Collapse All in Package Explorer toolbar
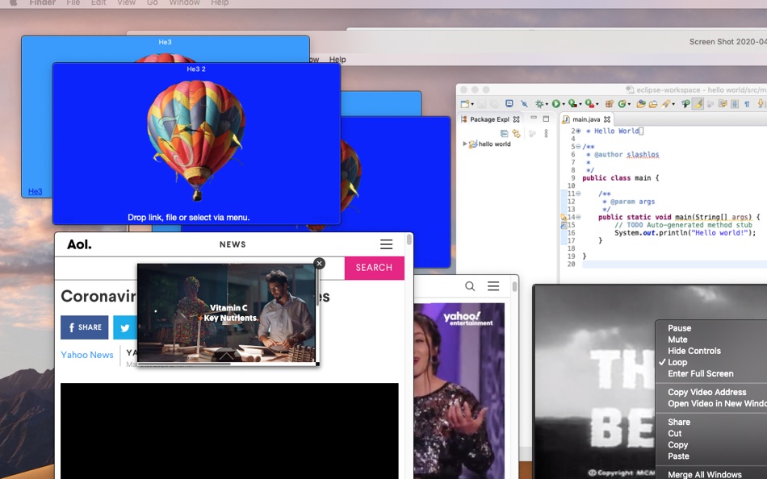The image size is (767, 479). coord(505,133)
